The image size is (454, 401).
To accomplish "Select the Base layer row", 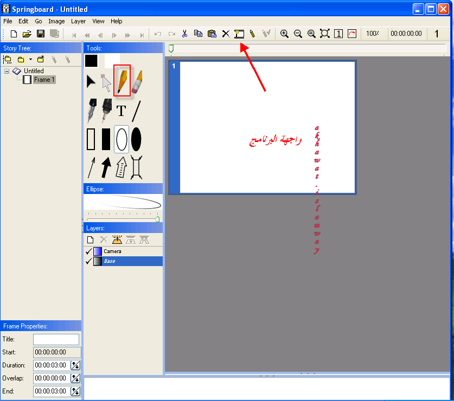I will click(x=123, y=261).
